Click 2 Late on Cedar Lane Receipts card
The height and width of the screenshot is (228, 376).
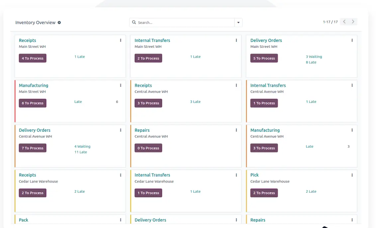pos(79,191)
